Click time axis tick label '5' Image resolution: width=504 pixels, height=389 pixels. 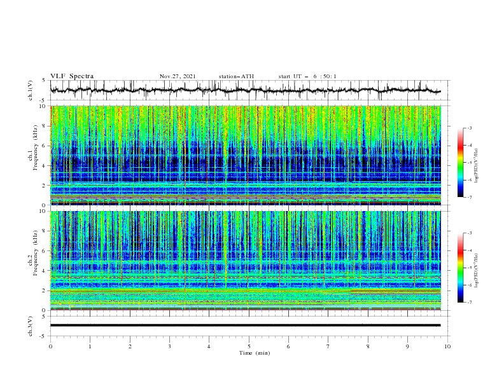click(x=249, y=346)
